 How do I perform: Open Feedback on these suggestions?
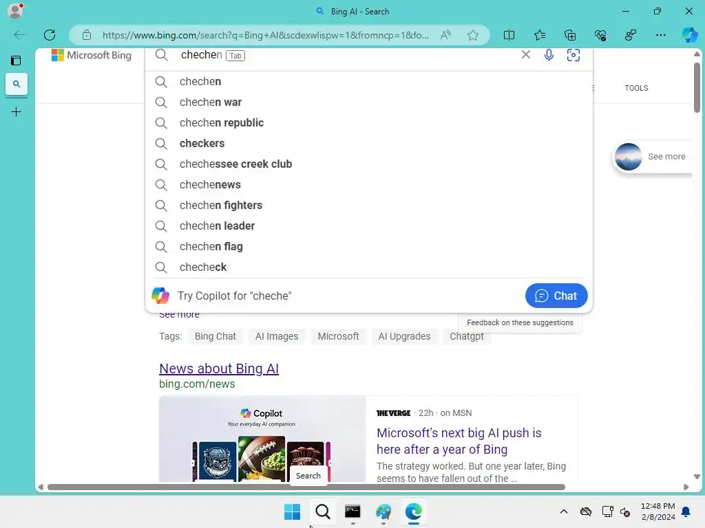point(520,322)
